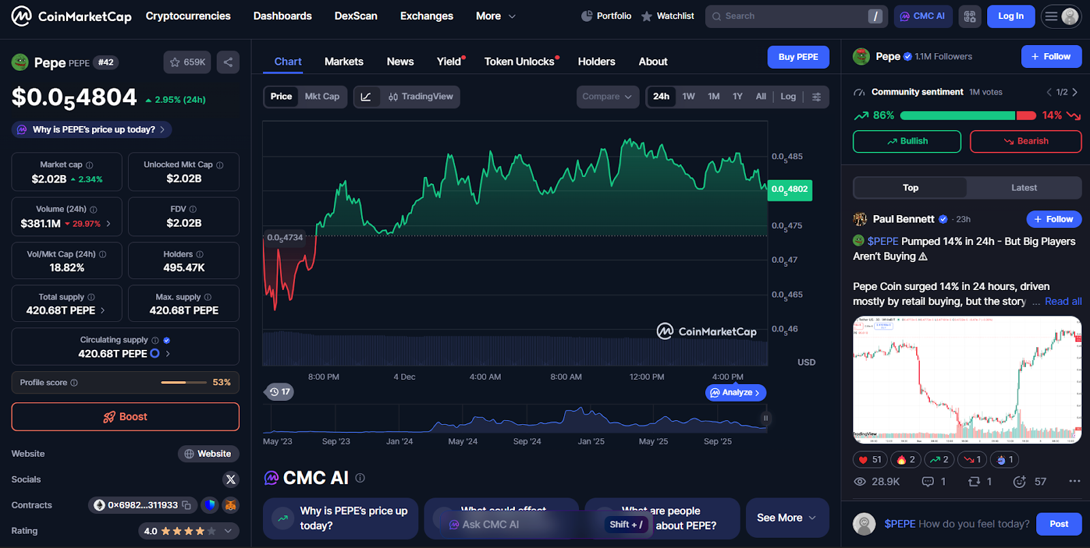Expand the More menu in the top navigation

pyautogui.click(x=495, y=16)
